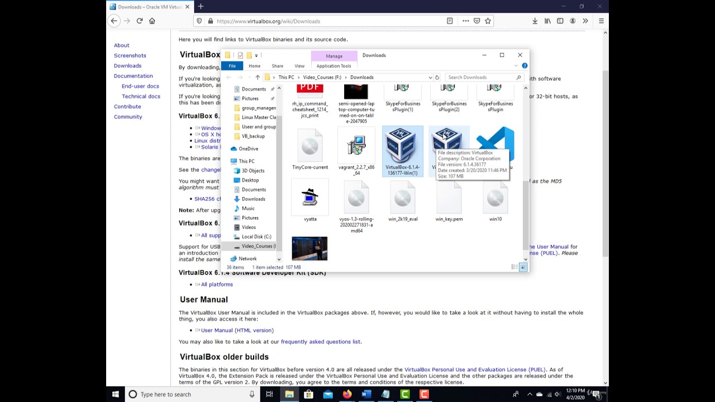This screenshot has height=402, width=715.
Task: Click the Manage contextual tab
Action: (x=334, y=56)
